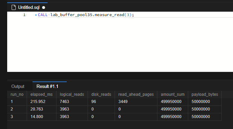Image resolution: width=233 pixels, height=129 pixels.
Task: Select read_ahead_pages 0 in run 3 row
Action: click(136, 117)
